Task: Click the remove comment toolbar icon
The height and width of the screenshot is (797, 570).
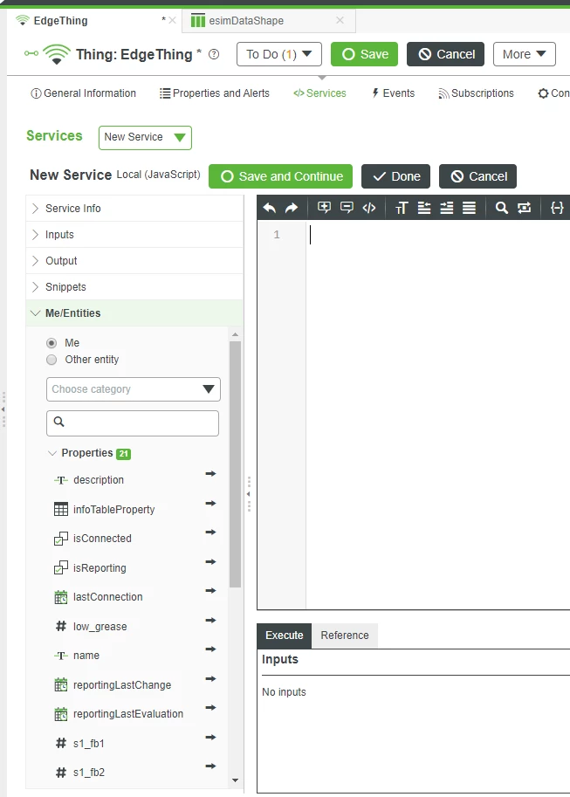Action: 347,208
